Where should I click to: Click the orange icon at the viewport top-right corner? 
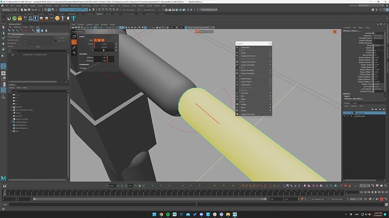[335, 31]
